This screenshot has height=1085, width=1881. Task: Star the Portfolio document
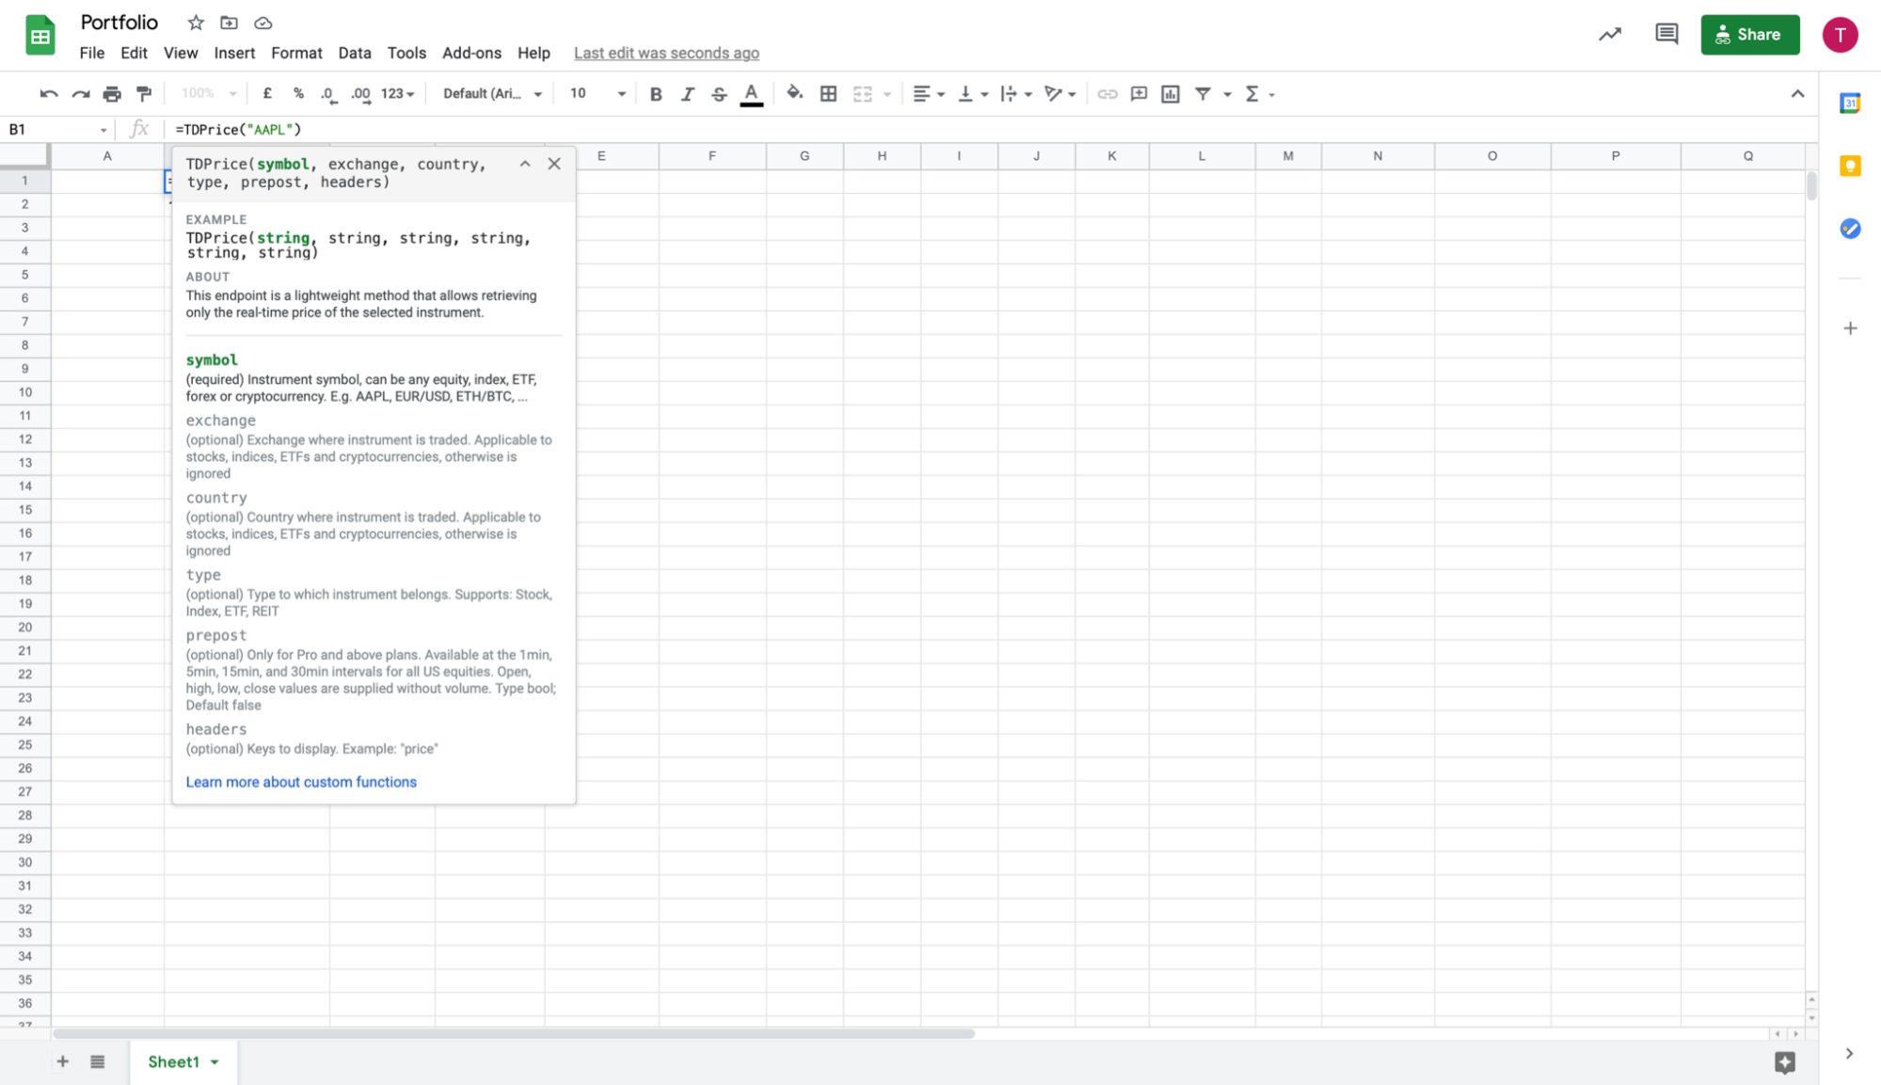[196, 23]
